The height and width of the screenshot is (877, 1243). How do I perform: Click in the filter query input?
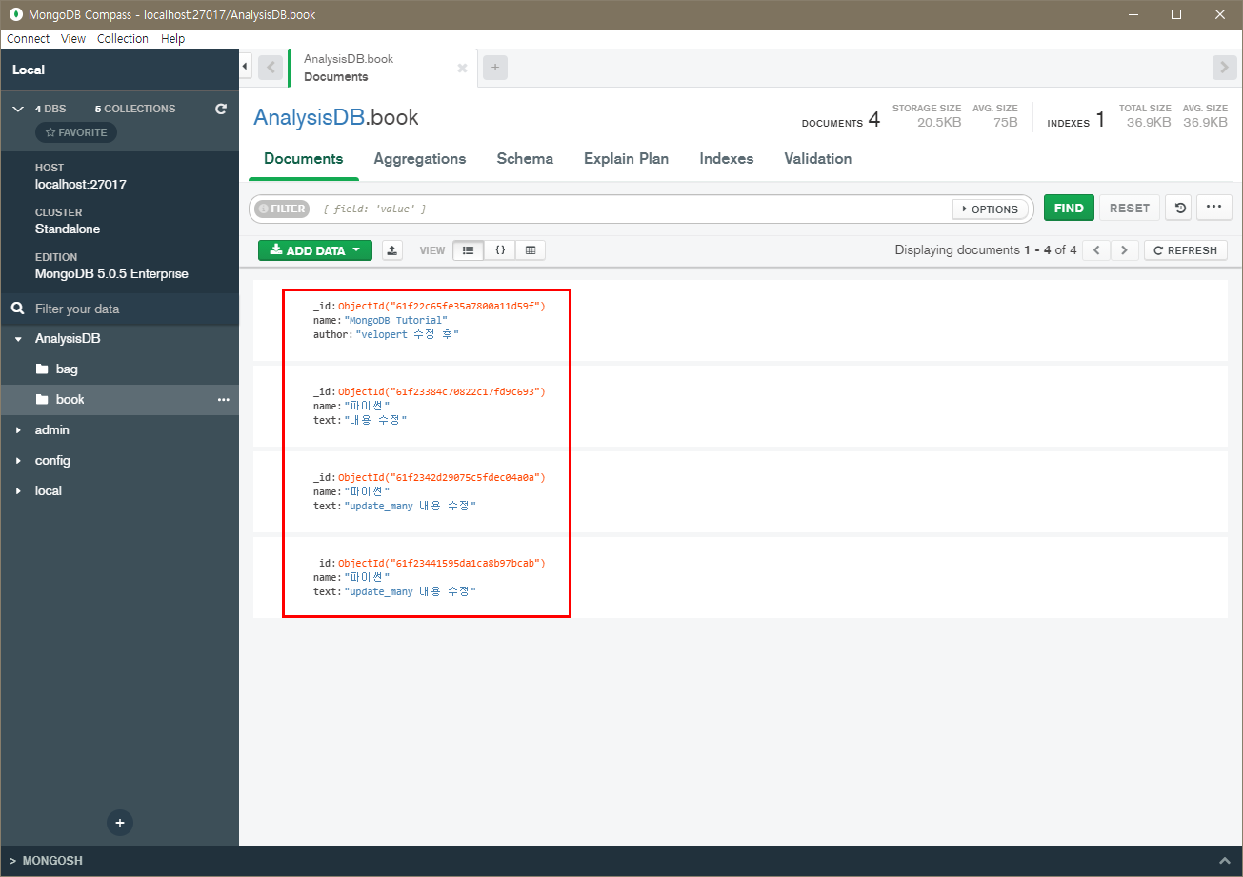(632, 209)
